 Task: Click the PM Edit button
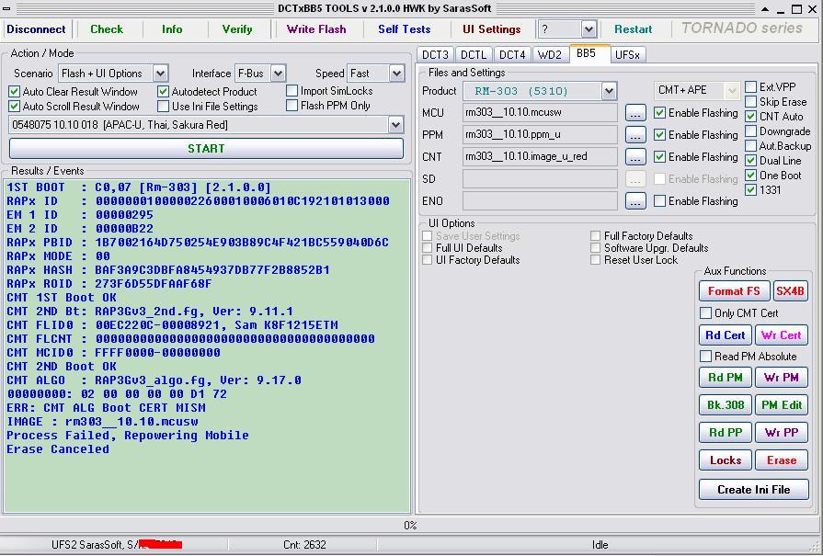[x=781, y=405]
